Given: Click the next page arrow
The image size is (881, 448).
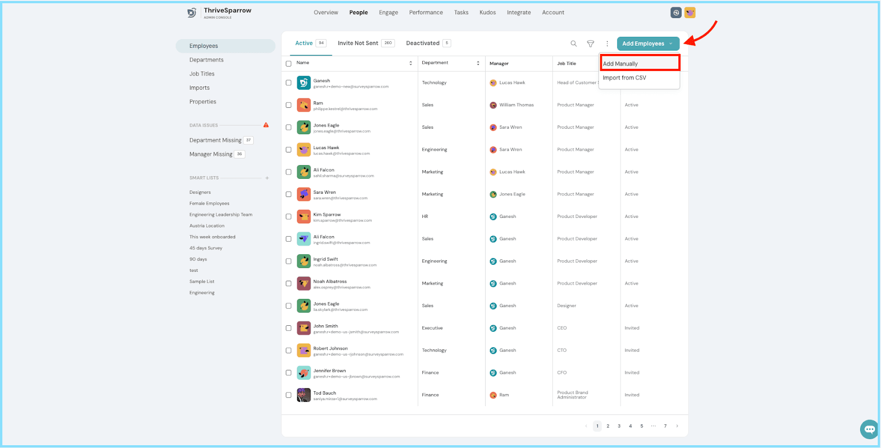Looking at the screenshot, I should tap(677, 426).
